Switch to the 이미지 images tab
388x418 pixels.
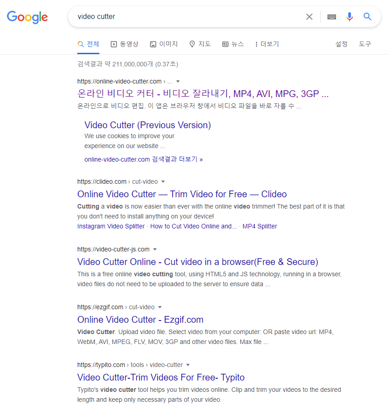(x=164, y=44)
